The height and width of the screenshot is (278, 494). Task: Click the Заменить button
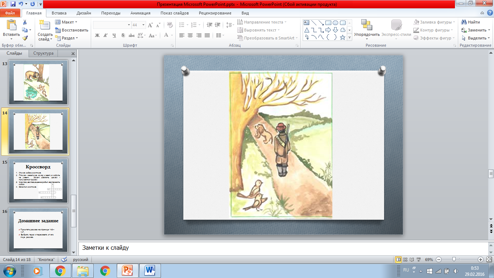pyautogui.click(x=476, y=30)
